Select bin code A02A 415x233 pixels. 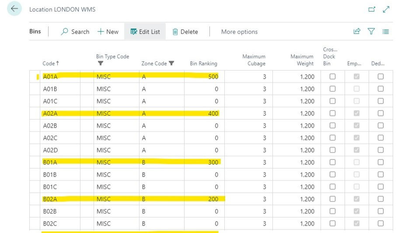click(50, 114)
